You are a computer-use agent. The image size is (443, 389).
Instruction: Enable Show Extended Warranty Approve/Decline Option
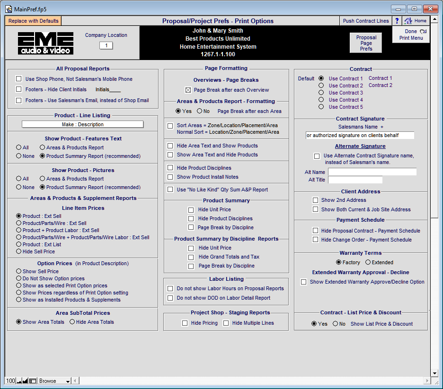[304, 282]
